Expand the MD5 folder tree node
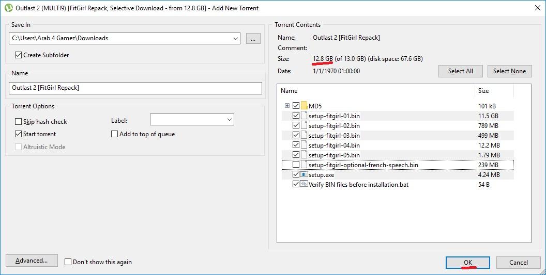546x275 pixels. (x=287, y=105)
